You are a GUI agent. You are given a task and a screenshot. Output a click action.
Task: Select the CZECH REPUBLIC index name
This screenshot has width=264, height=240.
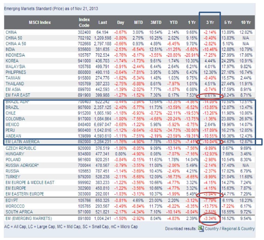coord(21,148)
